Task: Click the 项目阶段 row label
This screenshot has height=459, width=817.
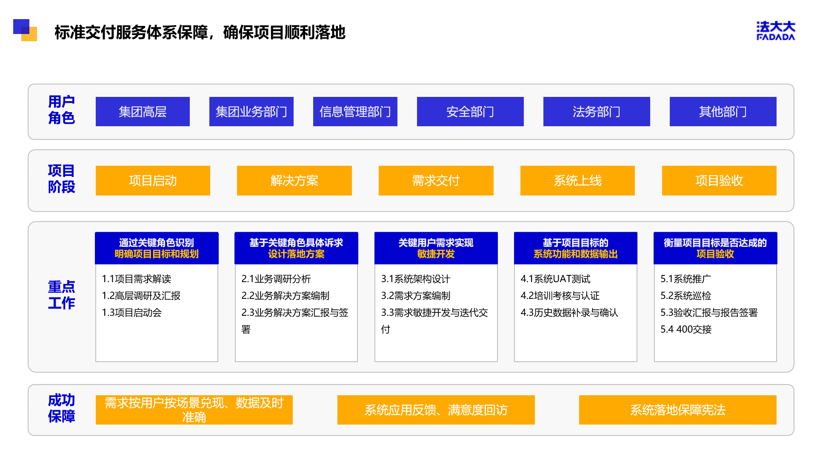Action: (61, 178)
